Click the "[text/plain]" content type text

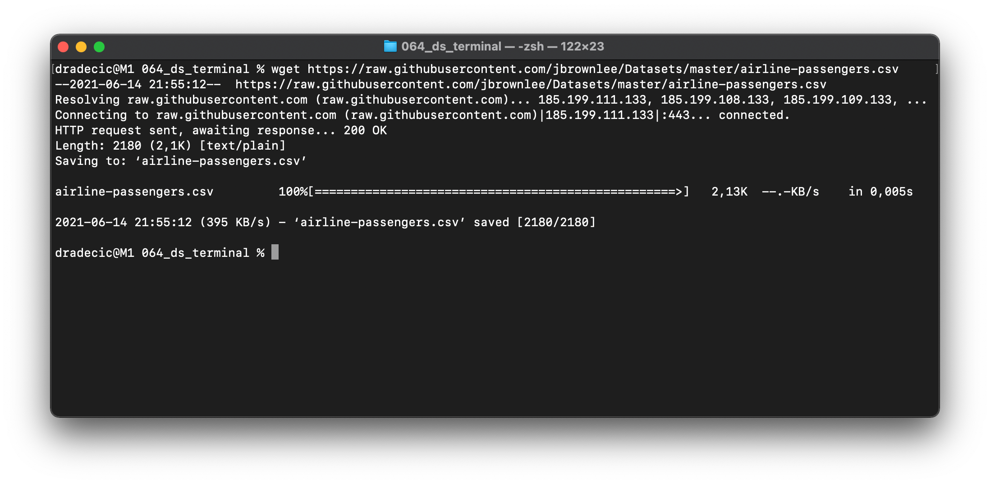(243, 146)
